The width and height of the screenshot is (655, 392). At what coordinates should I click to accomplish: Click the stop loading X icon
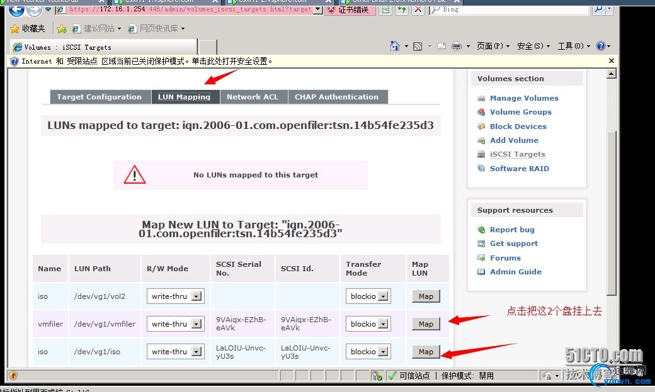point(418,9)
